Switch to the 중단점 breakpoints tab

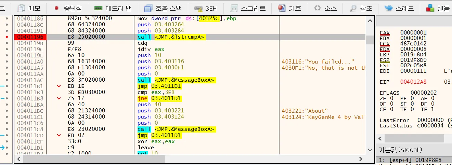click(x=69, y=8)
